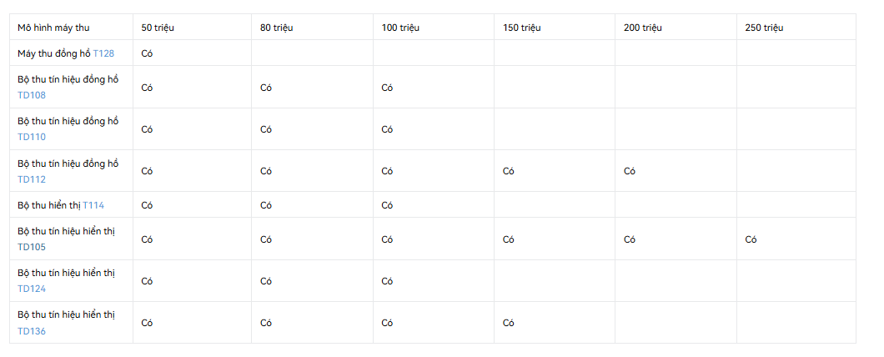Screen dimensions: 884x357
Task: Select "Có" under 150 triệu for TD136
Action: [509, 323]
